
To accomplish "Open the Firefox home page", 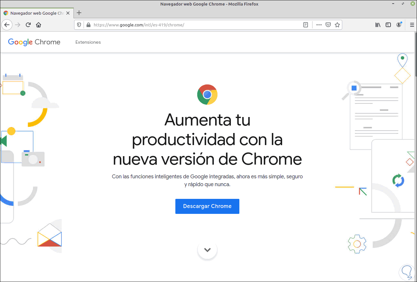I will [x=39, y=25].
